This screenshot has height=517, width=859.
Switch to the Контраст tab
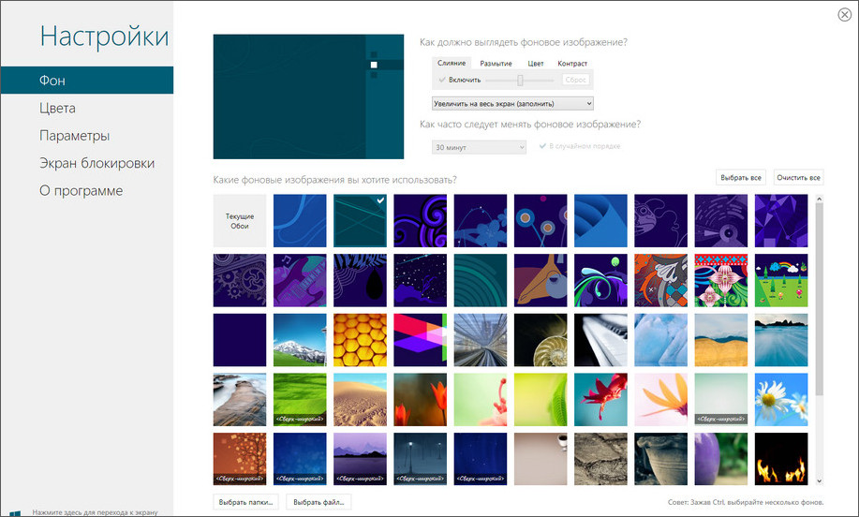572,64
